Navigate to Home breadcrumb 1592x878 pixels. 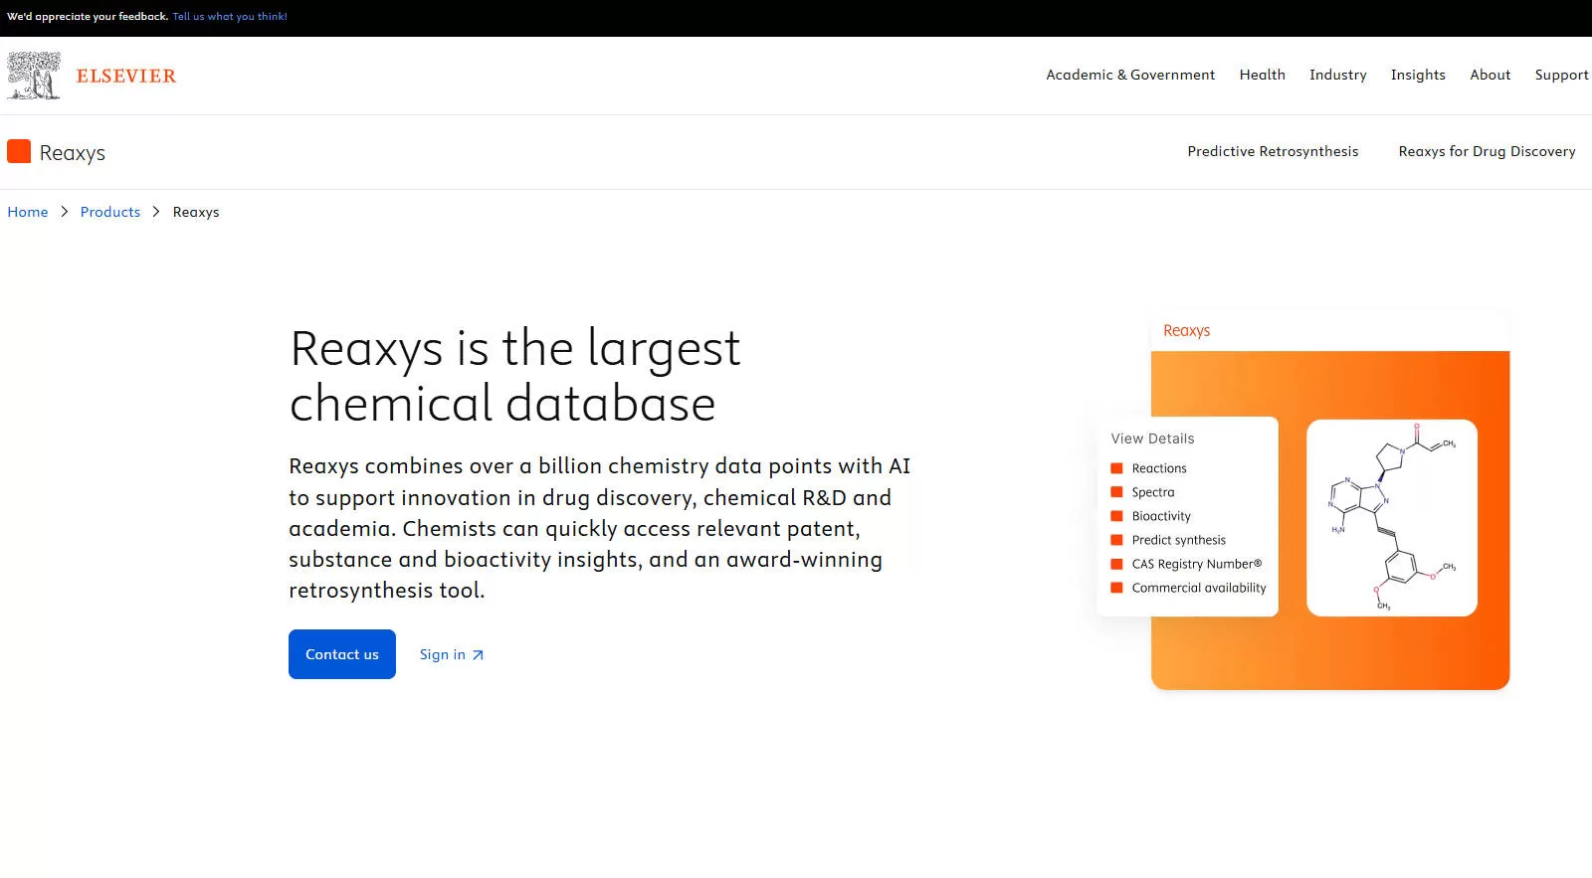(28, 212)
